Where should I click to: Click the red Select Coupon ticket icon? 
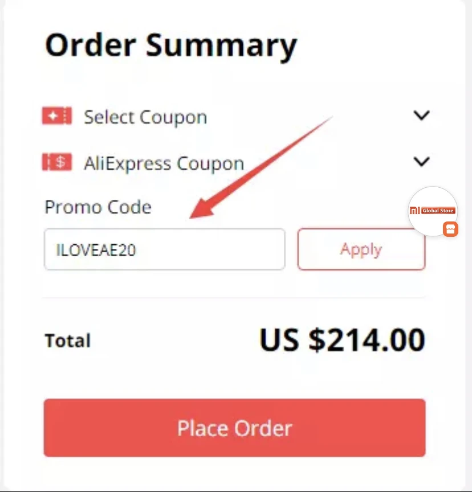click(57, 116)
